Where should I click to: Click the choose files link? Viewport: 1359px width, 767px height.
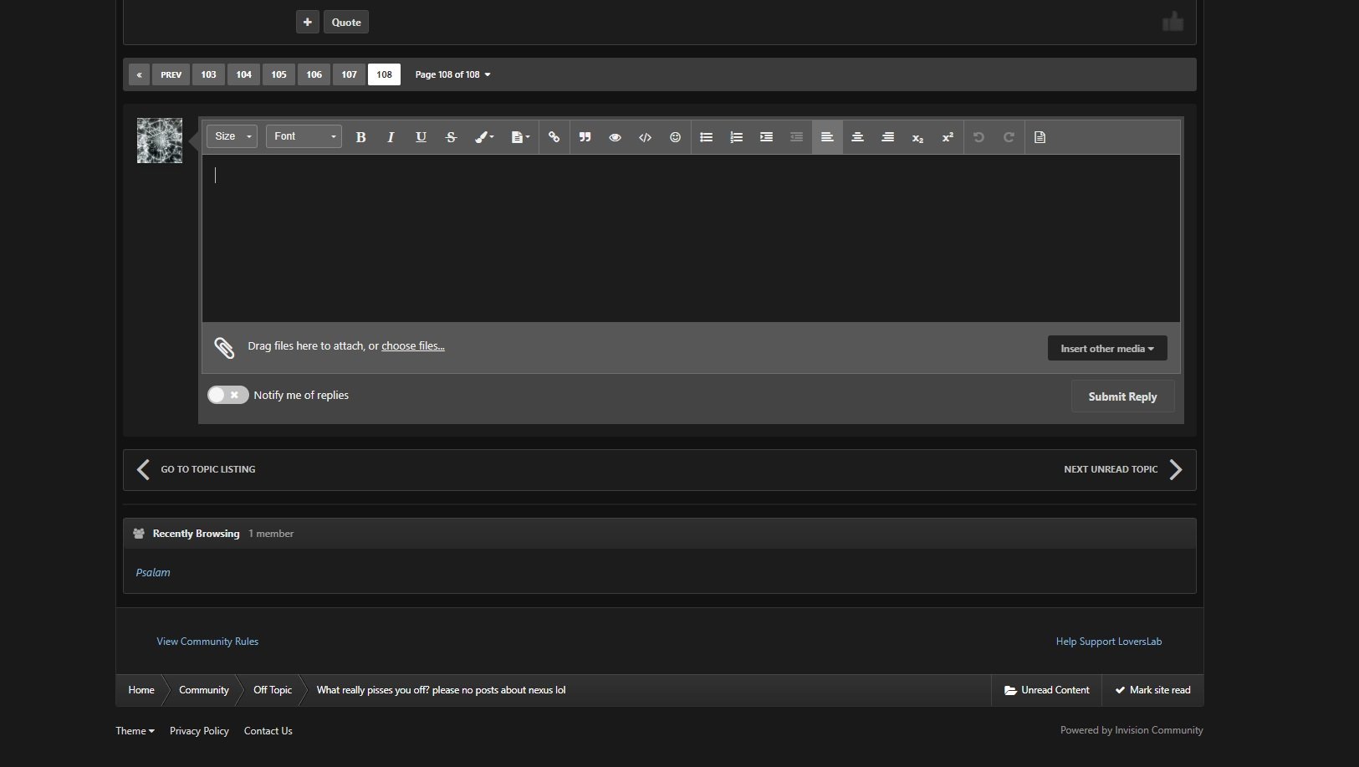click(413, 346)
